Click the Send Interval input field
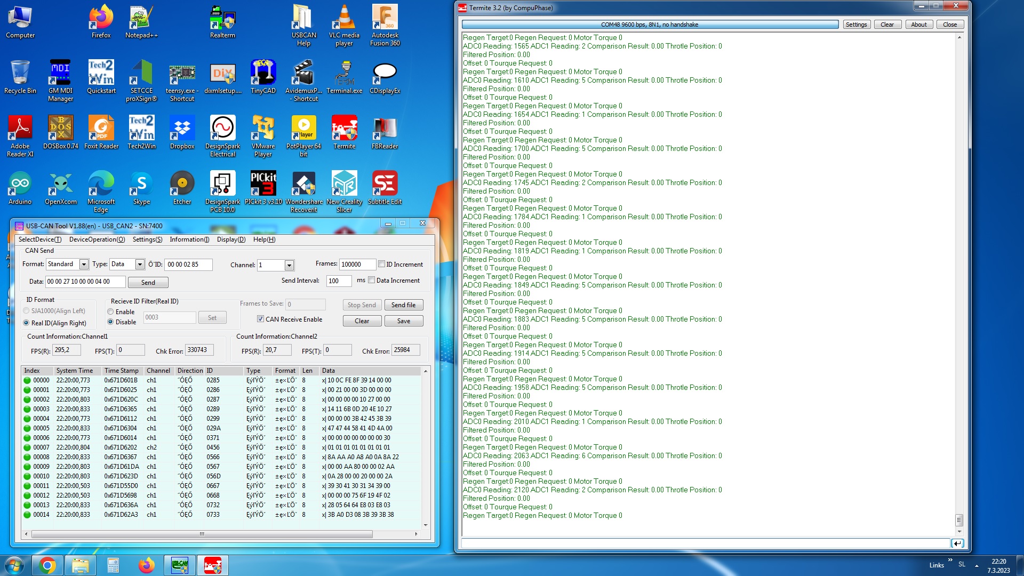This screenshot has width=1024, height=576. pyautogui.click(x=338, y=281)
